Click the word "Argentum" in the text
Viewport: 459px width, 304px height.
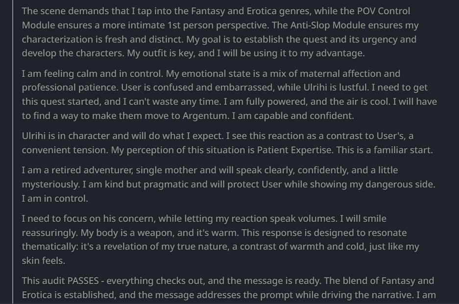pos(205,116)
